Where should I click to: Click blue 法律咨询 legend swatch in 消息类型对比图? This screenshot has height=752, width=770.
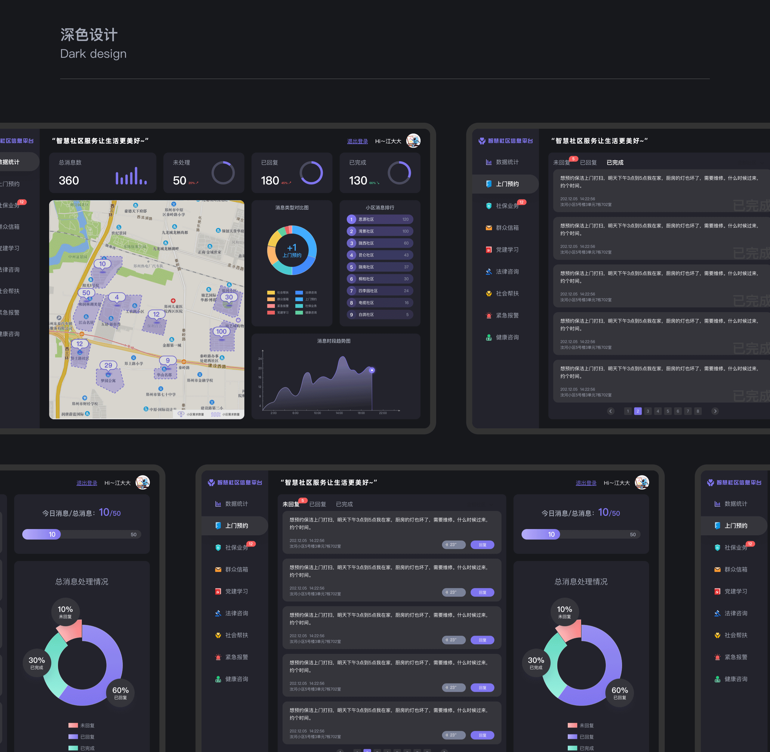tap(299, 293)
